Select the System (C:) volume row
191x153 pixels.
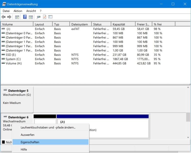tap(12, 59)
